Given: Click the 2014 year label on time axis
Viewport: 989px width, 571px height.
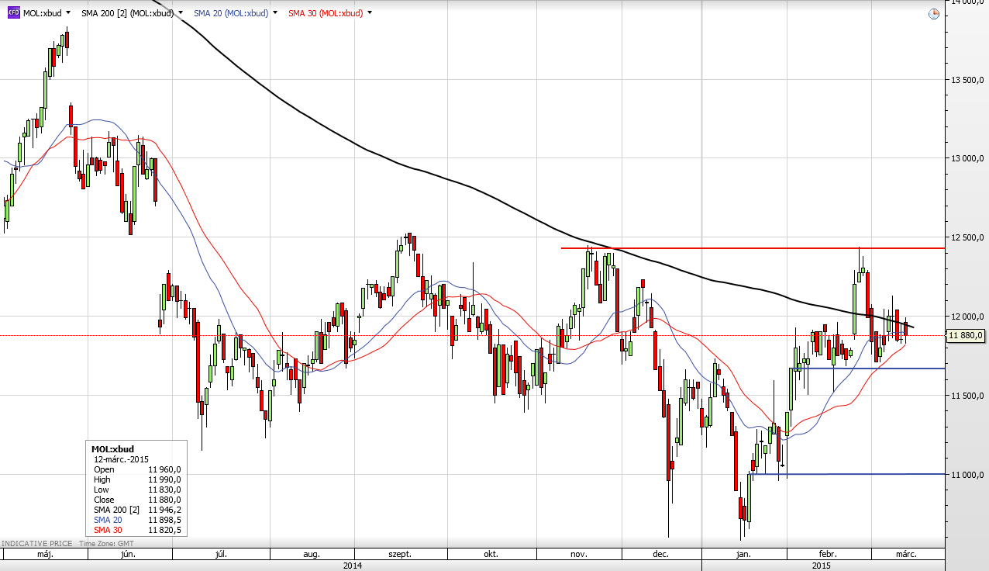Looking at the screenshot, I should 353,566.
